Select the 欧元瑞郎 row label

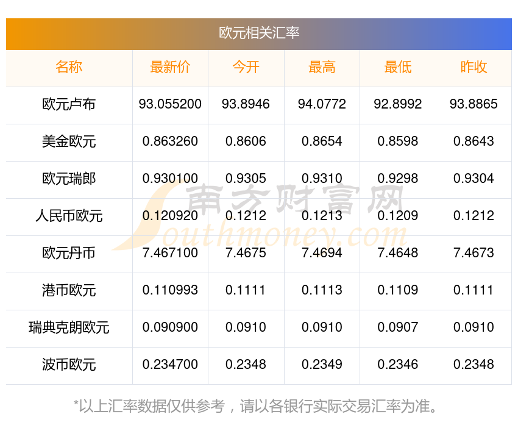click(x=69, y=179)
